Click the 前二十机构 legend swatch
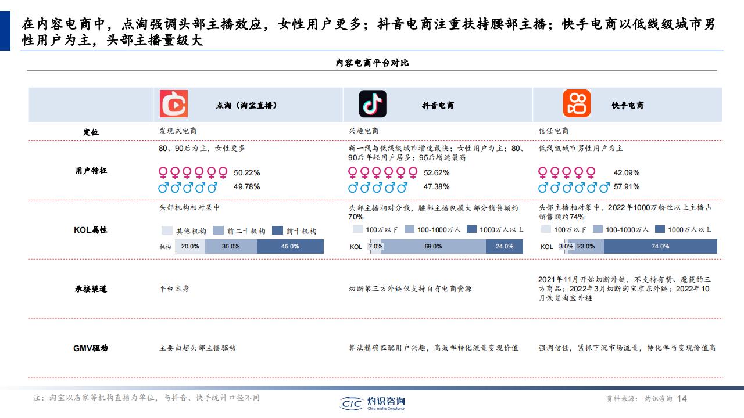The width and height of the screenshot is (744, 418). tap(219, 230)
